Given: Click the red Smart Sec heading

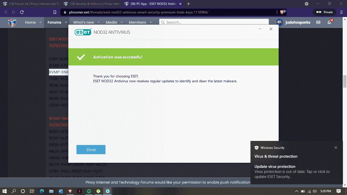Looking at the screenshot, I should (59, 118).
